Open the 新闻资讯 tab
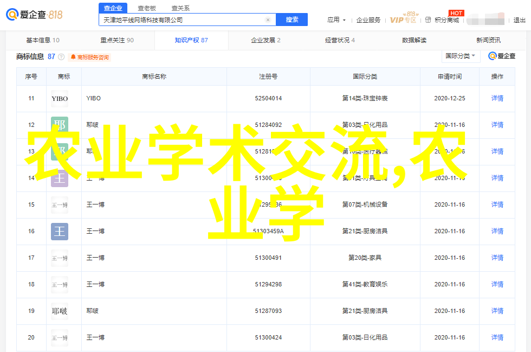 pos(488,40)
